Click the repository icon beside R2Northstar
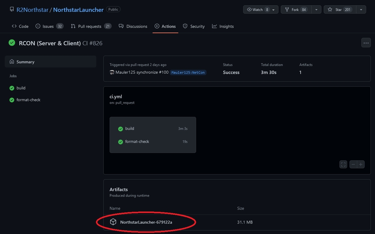Viewport: 375px width, 234px height. pyautogui.click(x=11, y=10)
